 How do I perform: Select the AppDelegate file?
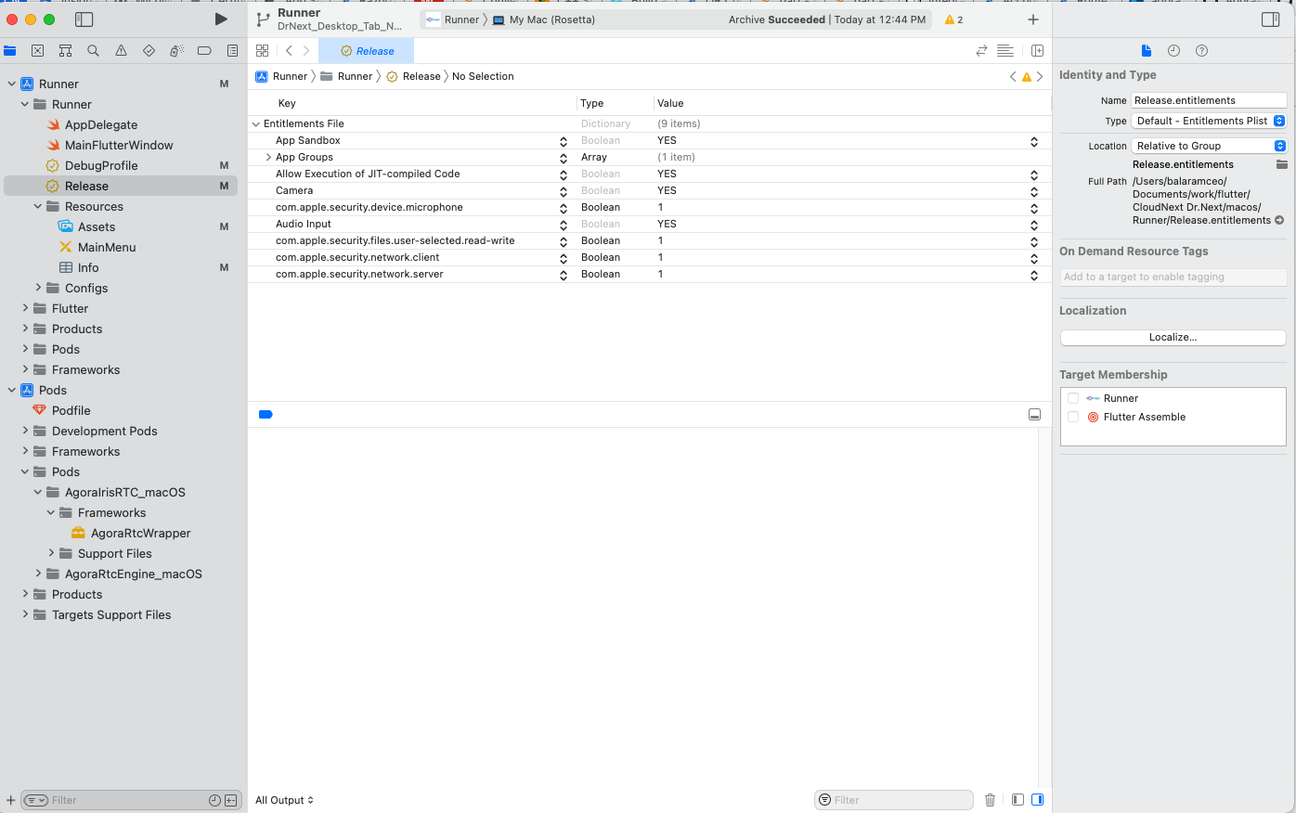pos(101,124)
